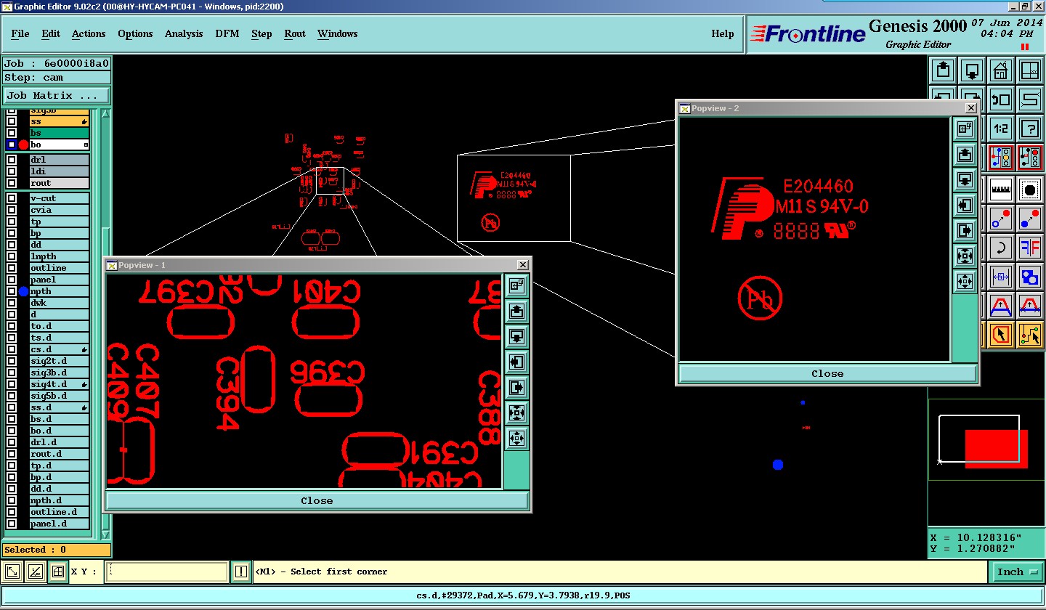1046x610 pixels.
Task: Click the XY grid window icon
Action: click(x=1030, y=70)
